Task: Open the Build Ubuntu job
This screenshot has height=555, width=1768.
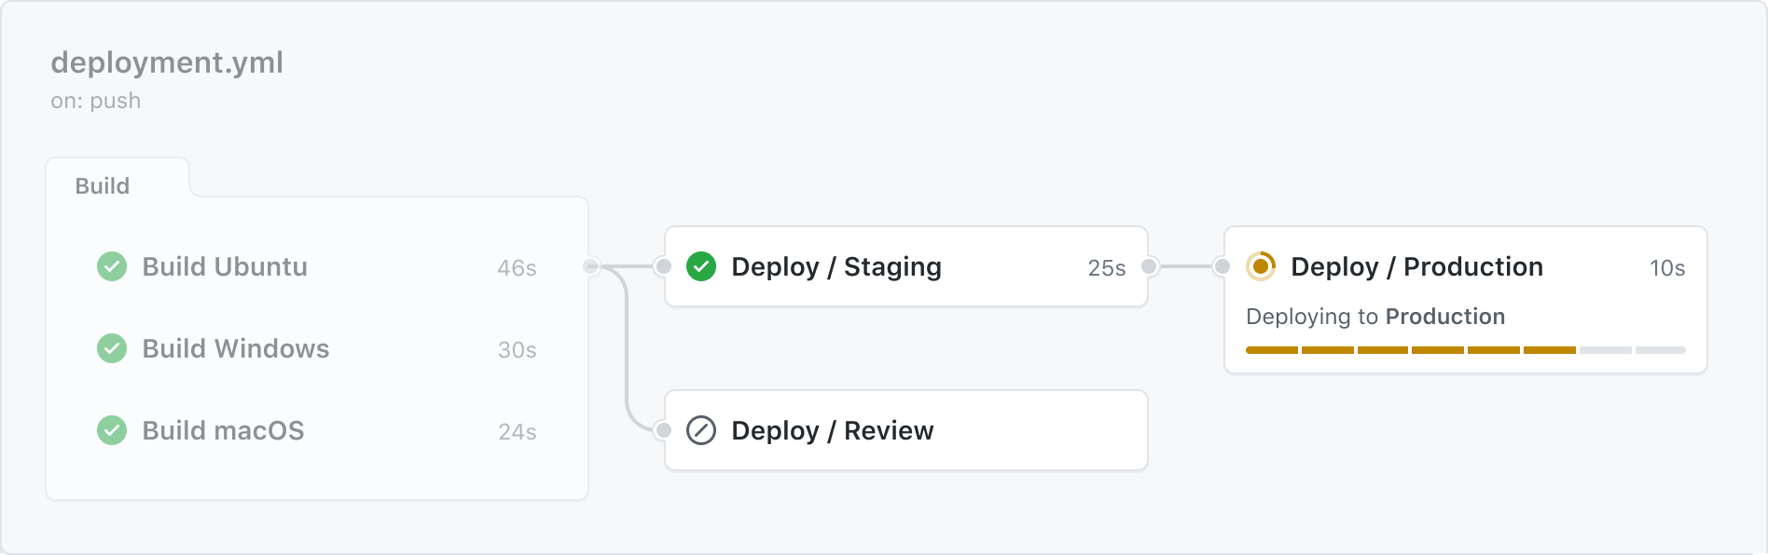Action: 225,266
